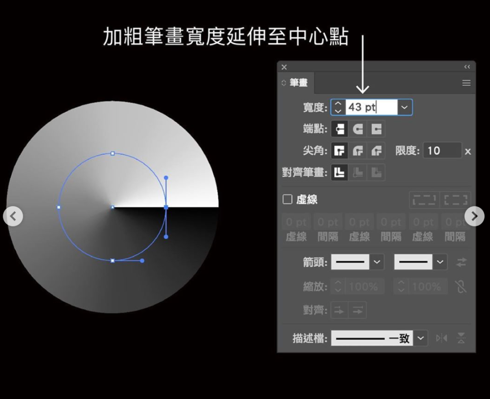Extend arrow tip beyond path end

(x=339, y=310)
